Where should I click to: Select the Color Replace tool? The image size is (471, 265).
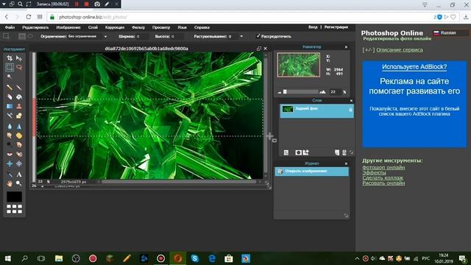pyautogui.click(x=10, y=116)
